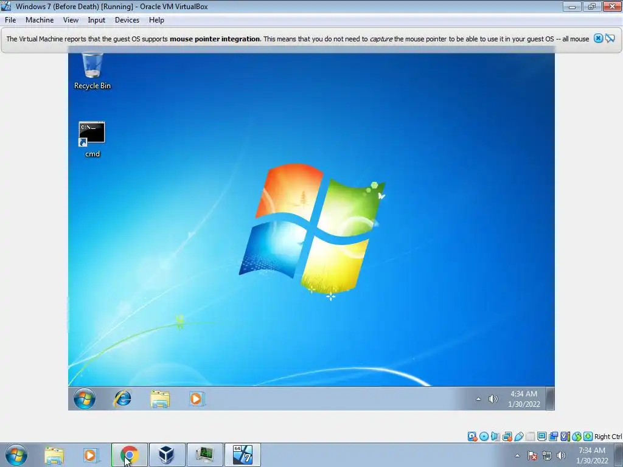Show hidden icons in guest system tray

pyautogui.click(x=478, y=399)
